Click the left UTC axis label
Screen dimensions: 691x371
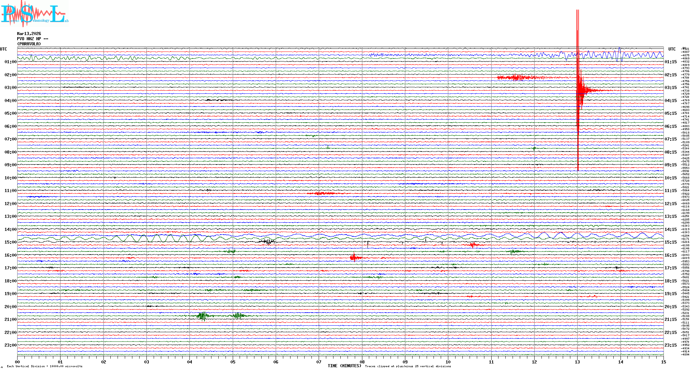(x=3, y=49)
